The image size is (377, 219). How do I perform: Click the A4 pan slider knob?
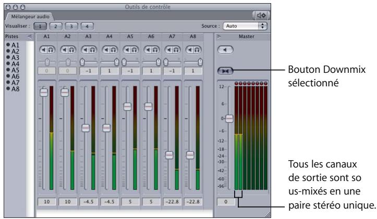tap(117, 62)
